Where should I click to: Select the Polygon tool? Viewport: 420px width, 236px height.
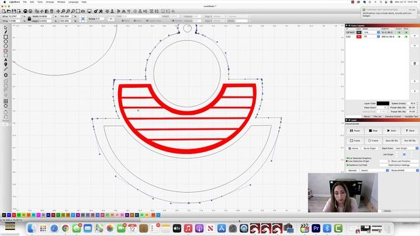click(6, 46)
